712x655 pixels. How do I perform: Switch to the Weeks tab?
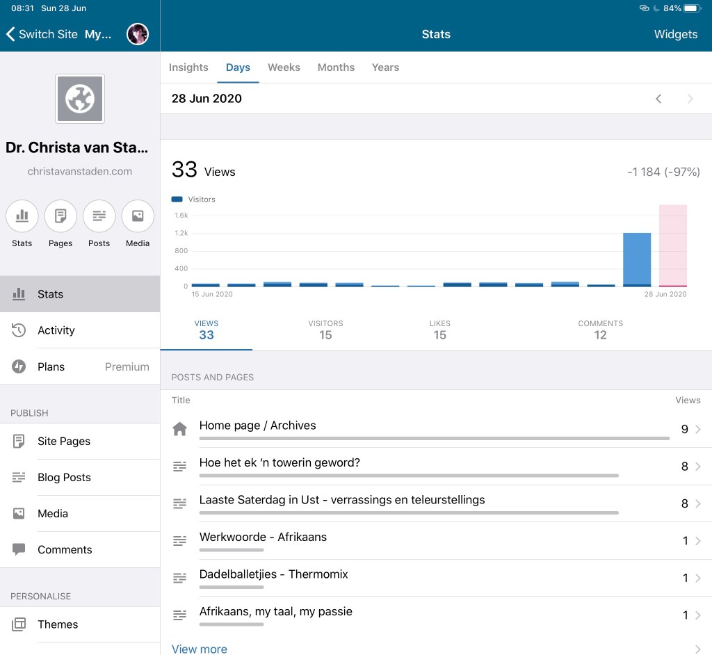click(x=284, y=67)
